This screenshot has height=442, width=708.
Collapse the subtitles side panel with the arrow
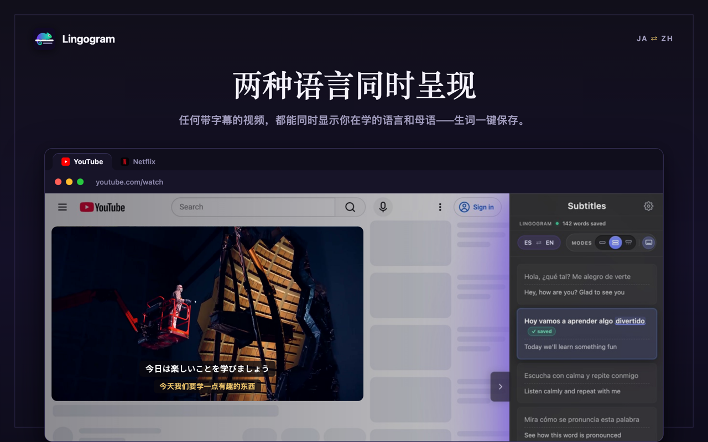point(500,387)
